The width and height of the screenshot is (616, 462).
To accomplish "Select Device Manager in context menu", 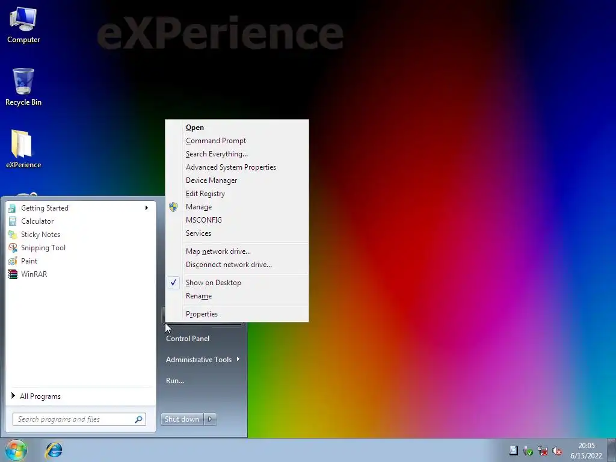I will (237, 180).
